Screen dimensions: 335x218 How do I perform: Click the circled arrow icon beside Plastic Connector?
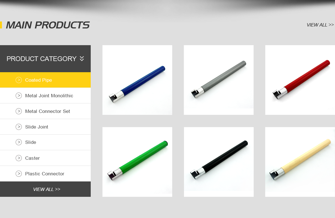[19, 174]
